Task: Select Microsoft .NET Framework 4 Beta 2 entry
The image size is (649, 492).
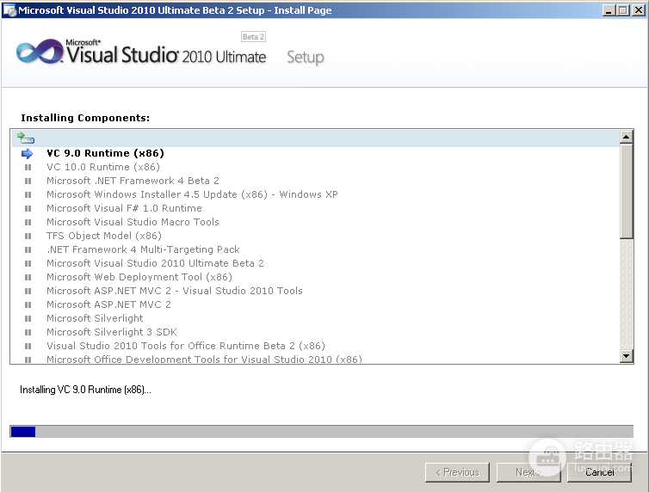Action: pyautogui.click(x=133, y=181)
